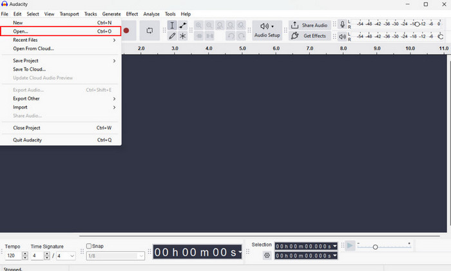
Task: Open the File menu
Action: click(x=5, y=14)
